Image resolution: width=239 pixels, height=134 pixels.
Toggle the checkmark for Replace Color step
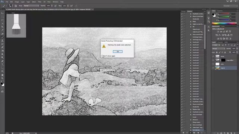[182, 109]
